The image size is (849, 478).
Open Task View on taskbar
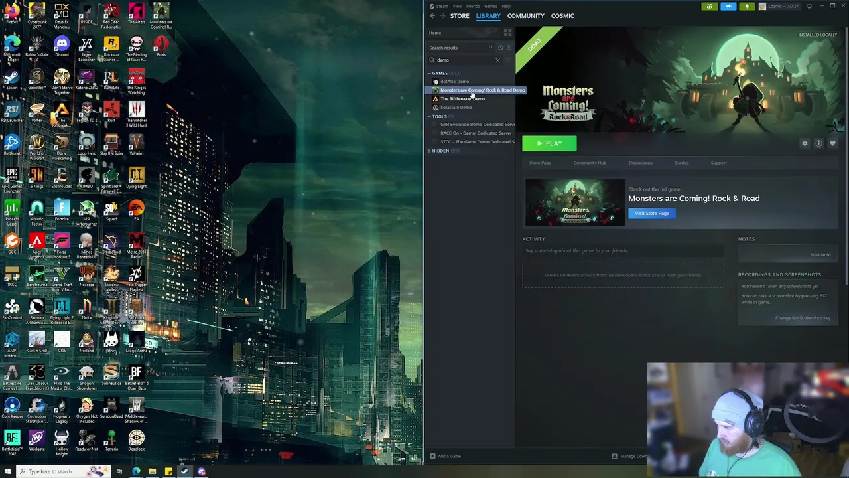point(119,471)
